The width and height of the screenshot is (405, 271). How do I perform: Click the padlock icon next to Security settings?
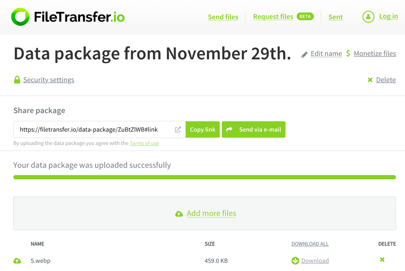coord(17,80)
